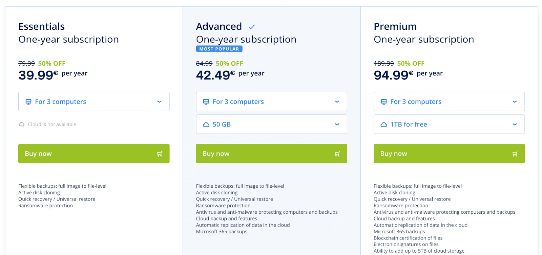Click the monitor icon in Premium computers selector
Viewport: 542px width, 255px height.
384,102
